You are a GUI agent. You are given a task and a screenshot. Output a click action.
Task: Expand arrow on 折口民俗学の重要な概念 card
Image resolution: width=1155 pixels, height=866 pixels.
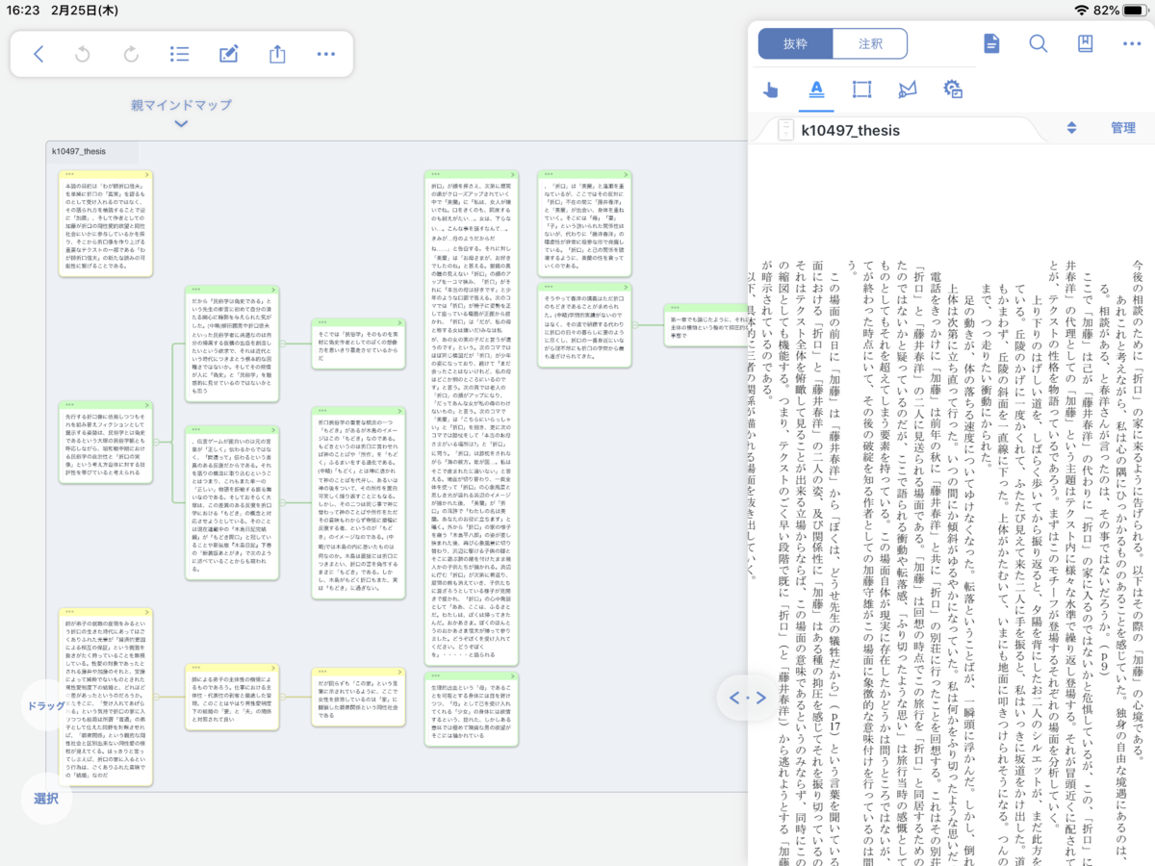398,410
